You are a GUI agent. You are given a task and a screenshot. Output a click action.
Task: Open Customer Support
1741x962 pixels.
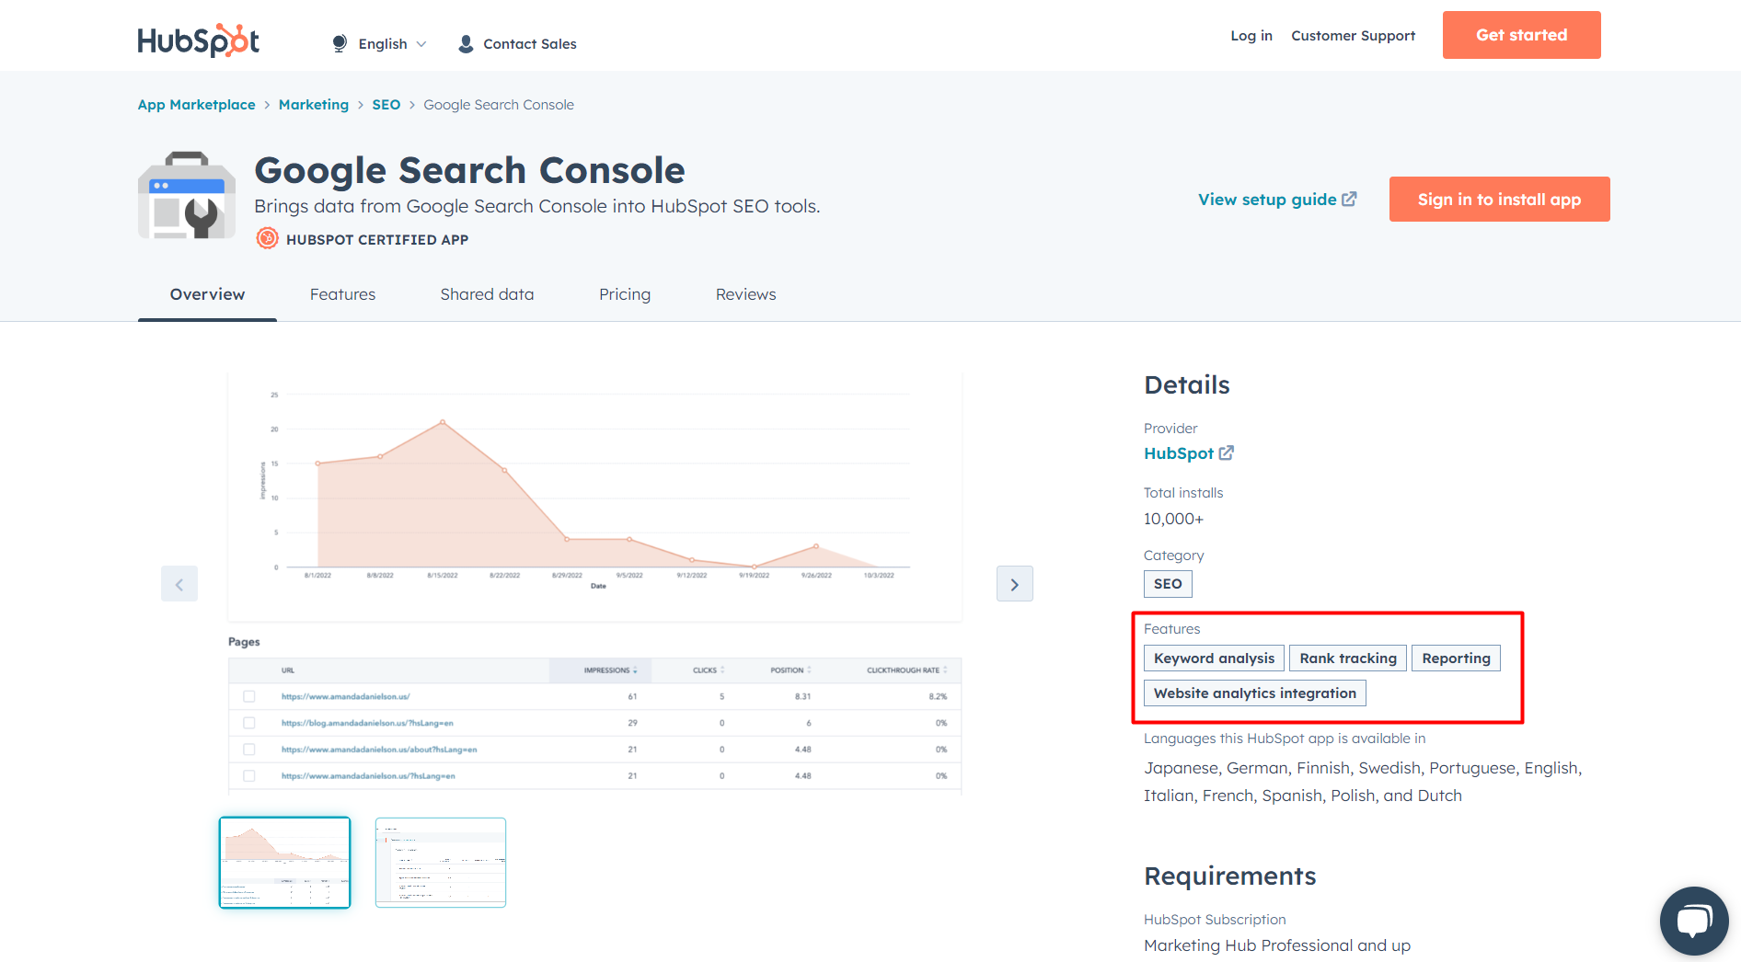(x=1353, y=36)
